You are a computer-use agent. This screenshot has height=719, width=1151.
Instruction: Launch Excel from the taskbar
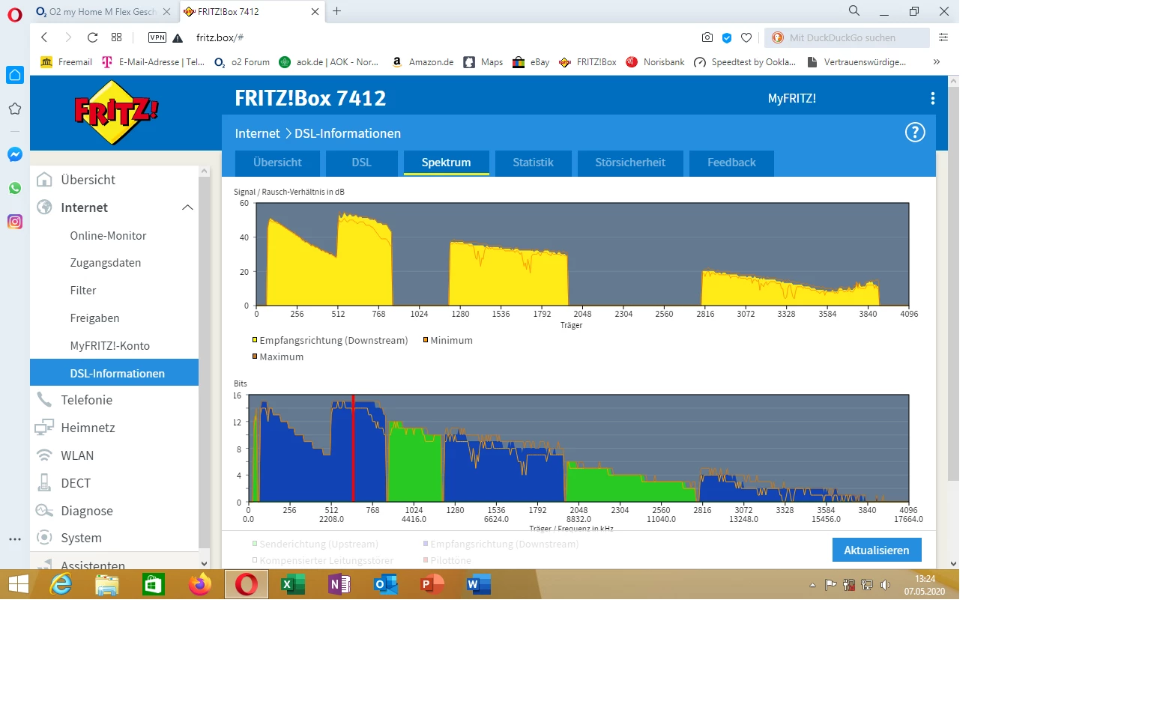click(293, 584)
